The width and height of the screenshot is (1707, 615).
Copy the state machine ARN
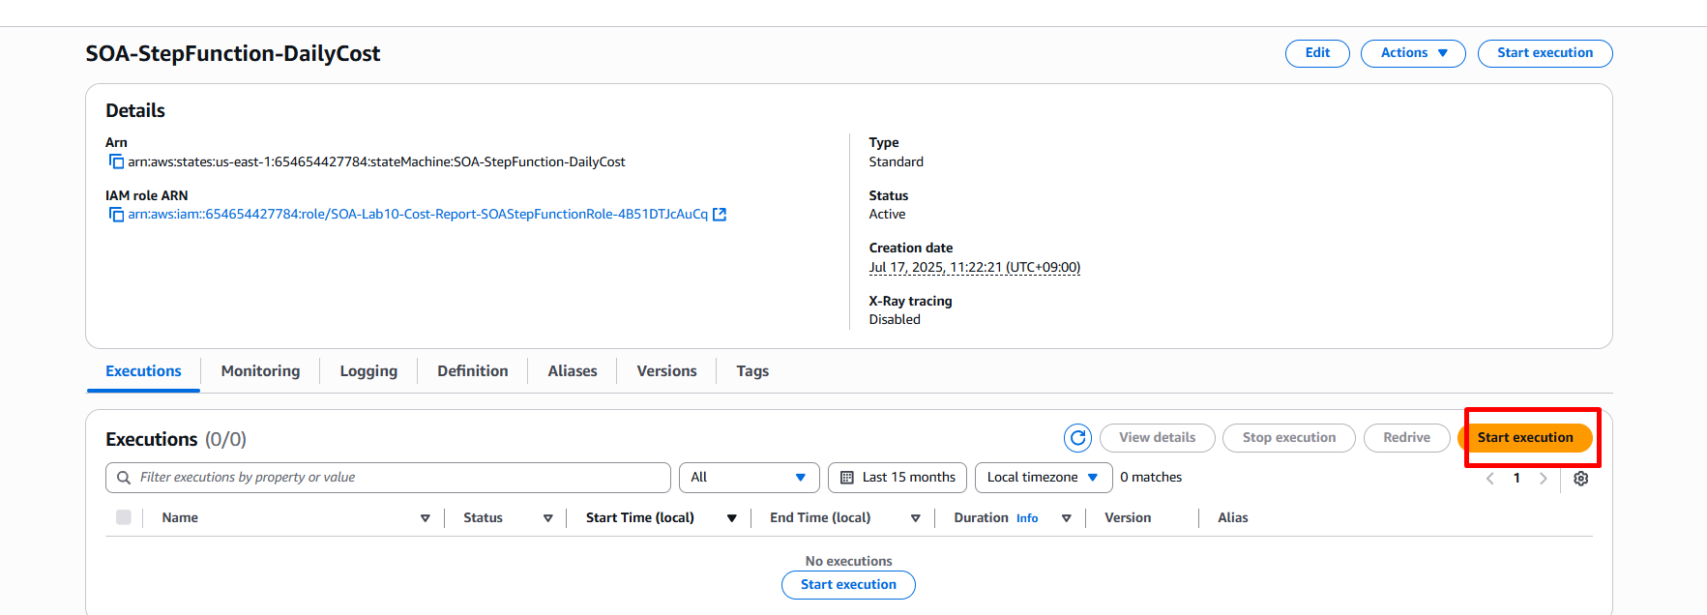116,161
